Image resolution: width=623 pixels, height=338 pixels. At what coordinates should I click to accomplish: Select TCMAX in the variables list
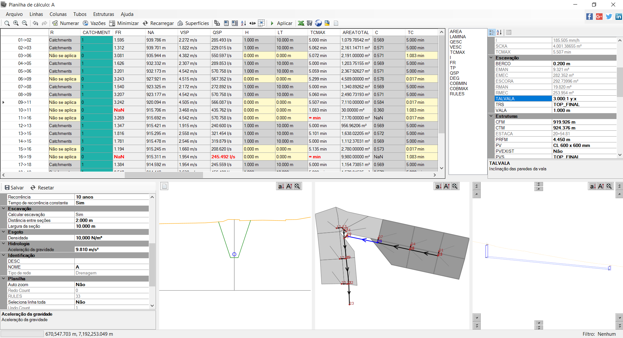tap(457, 52)
